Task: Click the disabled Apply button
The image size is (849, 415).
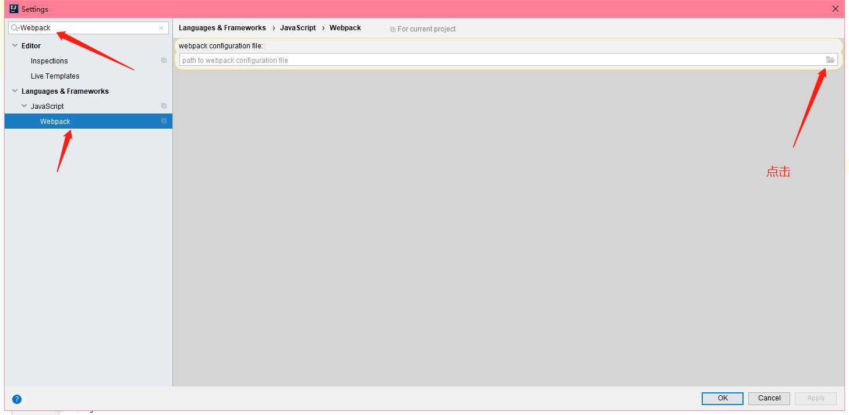Action: click(816, 398)
